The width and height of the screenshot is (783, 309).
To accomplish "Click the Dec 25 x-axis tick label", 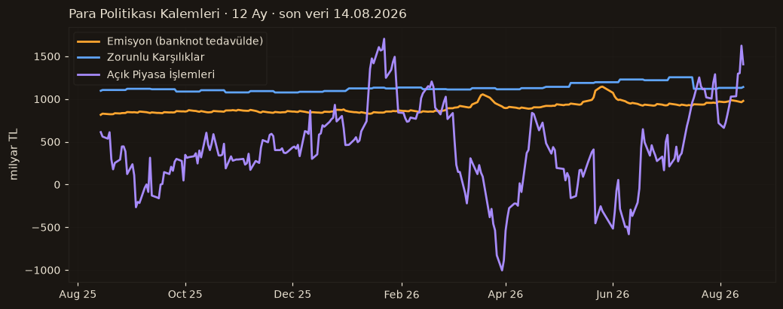I will tap(292, 294).
